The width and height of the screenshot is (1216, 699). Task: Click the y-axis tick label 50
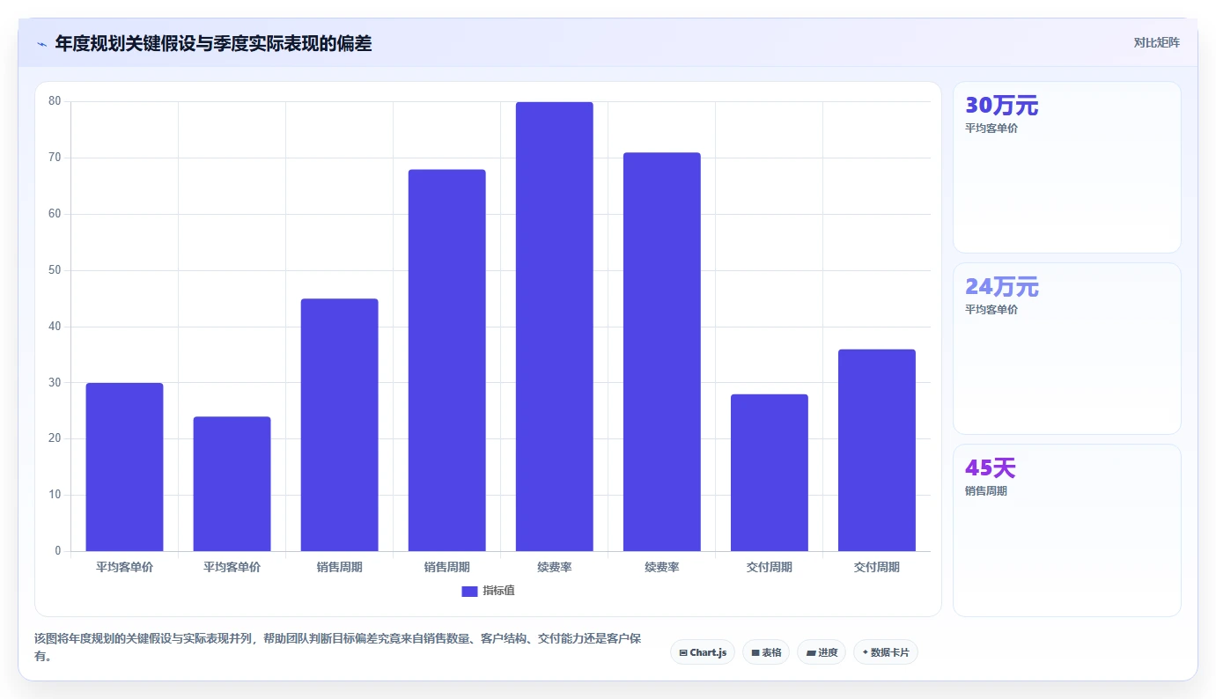pos(55,270)
